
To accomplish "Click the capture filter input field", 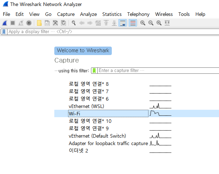I will (x=158, y=71).
